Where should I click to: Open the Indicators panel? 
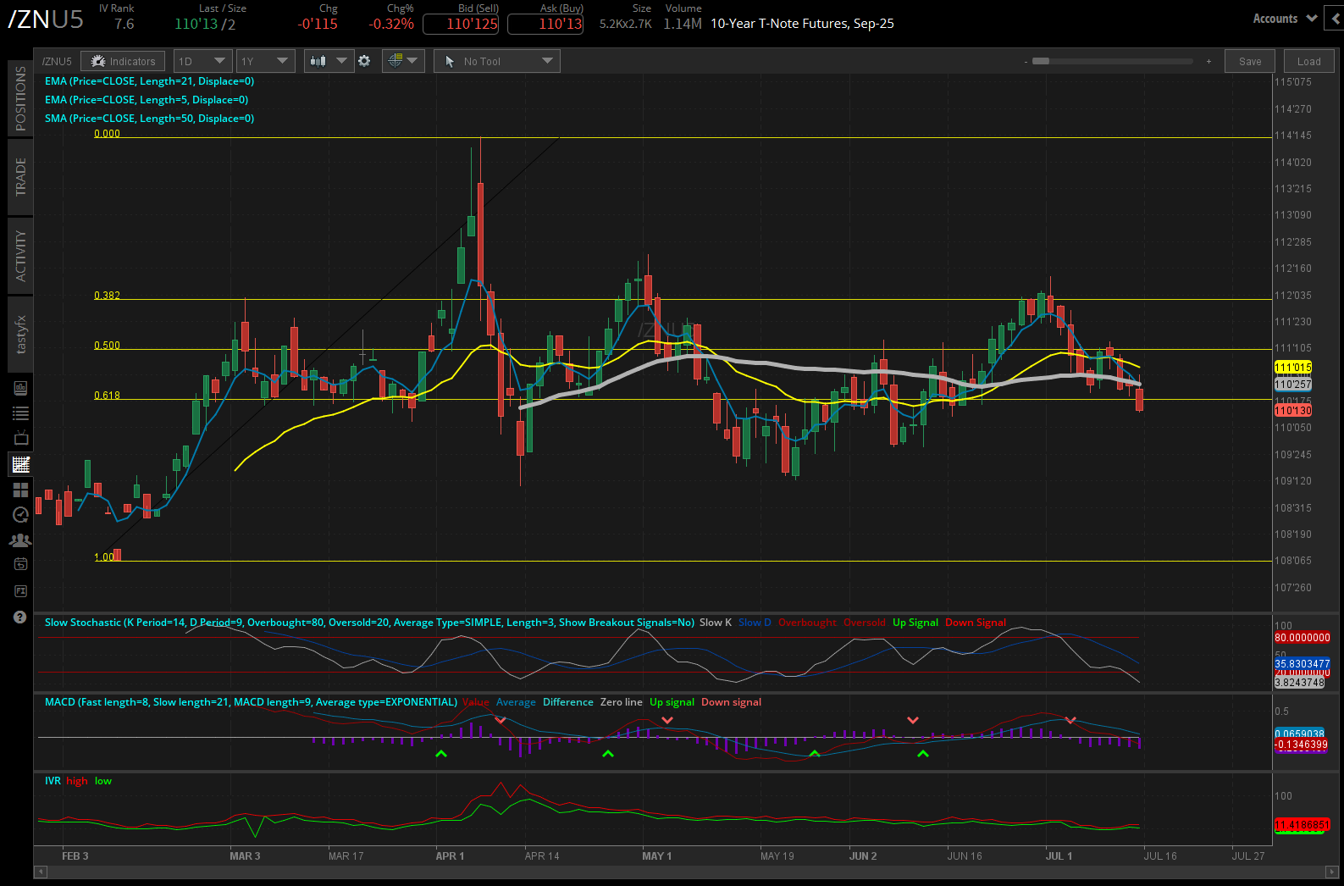[124, 61]
